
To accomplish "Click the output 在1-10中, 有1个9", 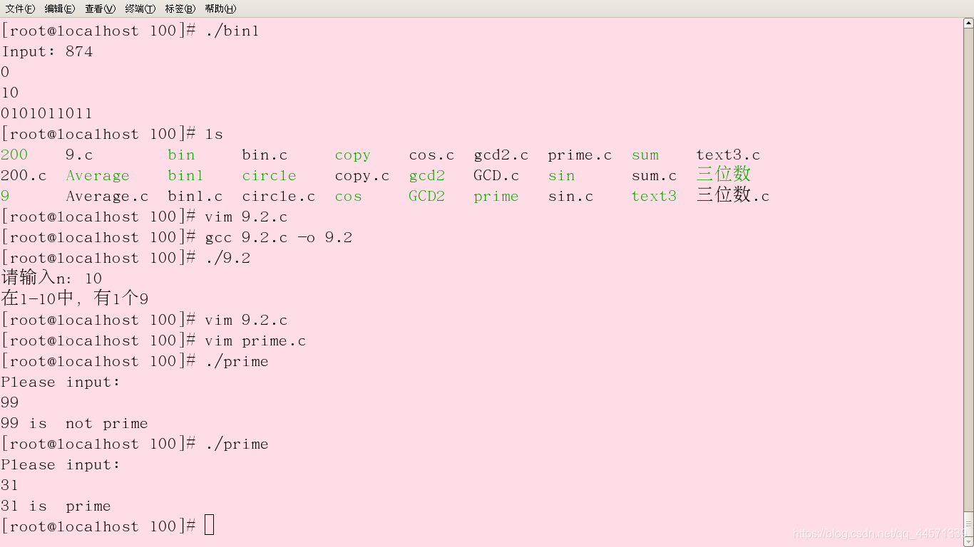I will (x=75, y=298).
